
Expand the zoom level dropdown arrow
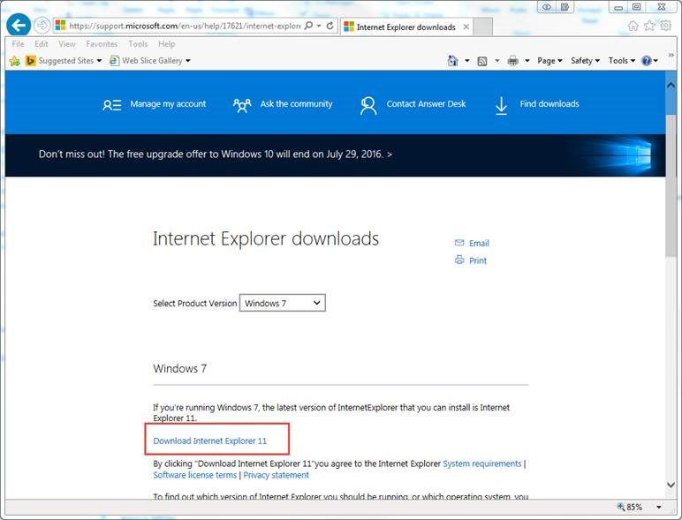coord(659,507)
